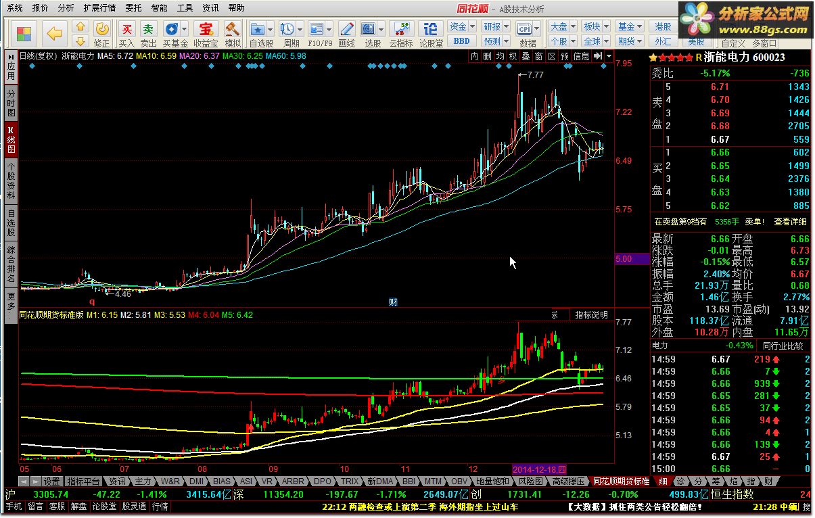Toggle 权 rights adjustment mode
This screenshot has width=815, height=518.
point(513,57)
